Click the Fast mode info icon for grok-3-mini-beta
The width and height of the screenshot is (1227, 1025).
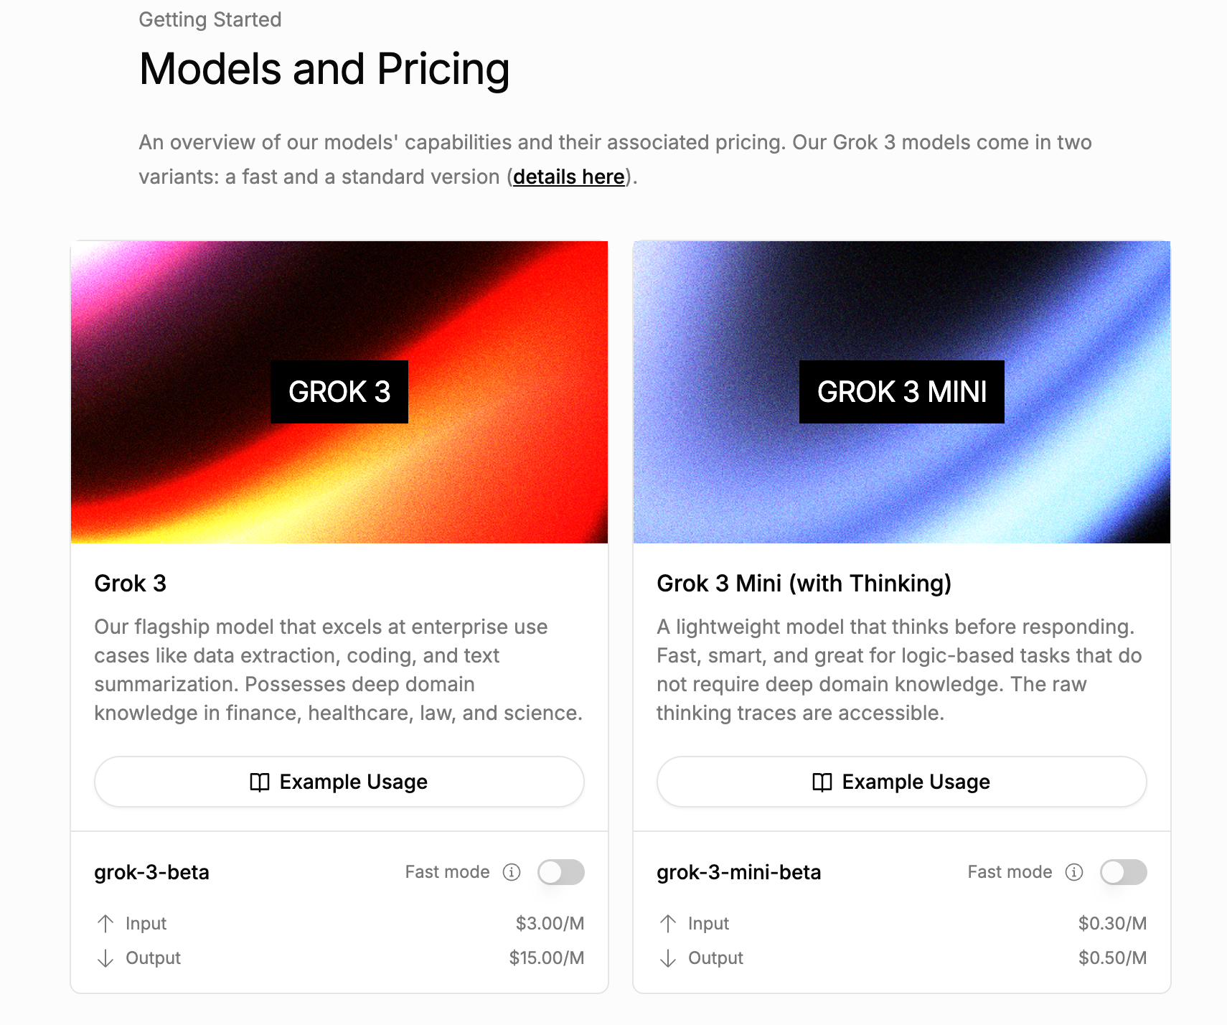(1074, 872)
